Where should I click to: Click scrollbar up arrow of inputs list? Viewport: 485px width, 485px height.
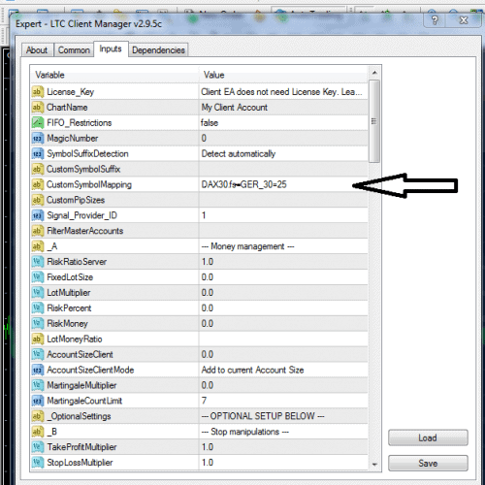[374, 73]
